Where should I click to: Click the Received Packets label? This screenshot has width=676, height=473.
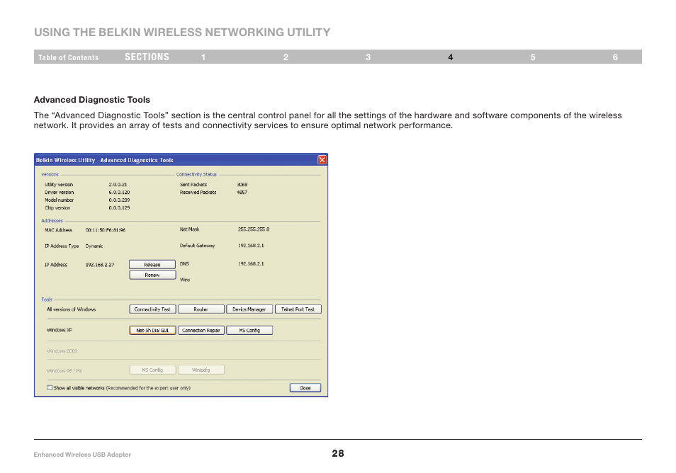point(198,193)
